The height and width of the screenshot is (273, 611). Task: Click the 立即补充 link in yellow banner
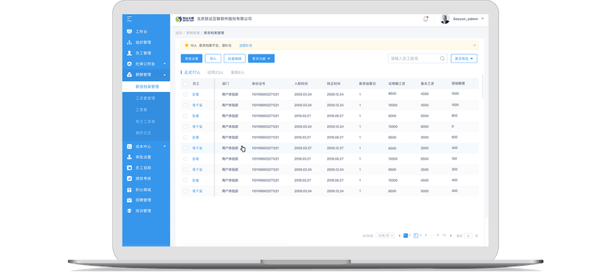[246, 46]
